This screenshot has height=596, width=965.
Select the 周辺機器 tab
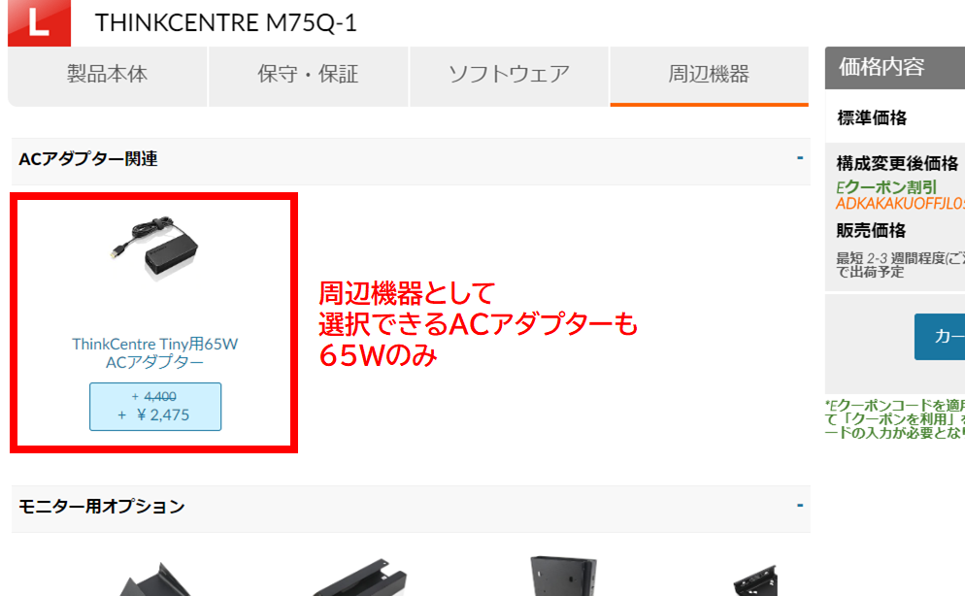(709, 76)
